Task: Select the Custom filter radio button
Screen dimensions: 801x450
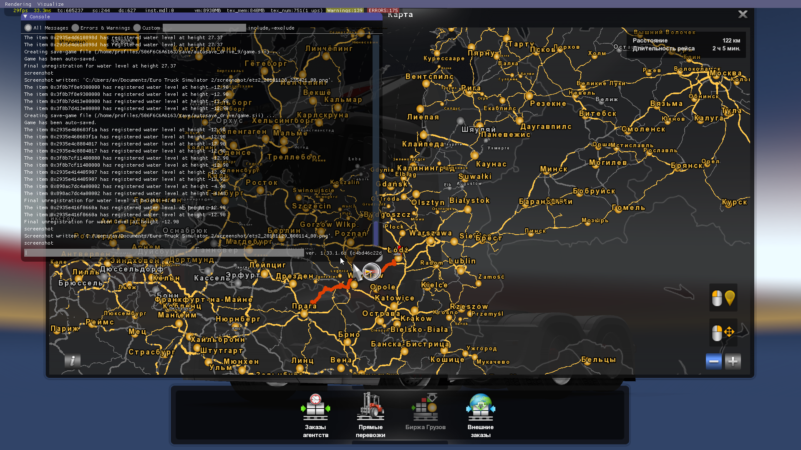Action: click(x=137, y=28)
